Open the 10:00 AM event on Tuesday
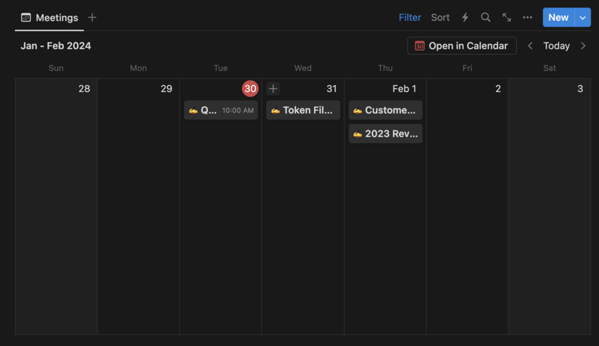The height and width of the screenshot is (346, 599). click(x=221, y=110)
